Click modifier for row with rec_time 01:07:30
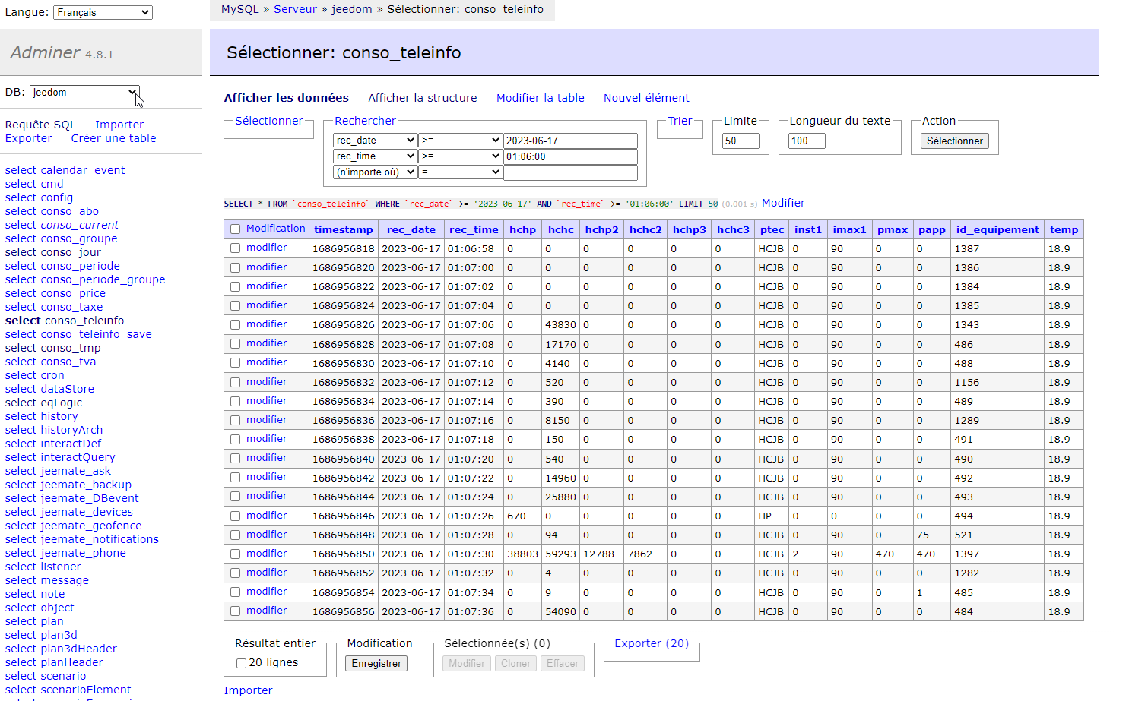 (x=266, y=554)
